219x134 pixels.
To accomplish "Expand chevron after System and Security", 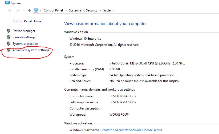I will click(100, 10).
